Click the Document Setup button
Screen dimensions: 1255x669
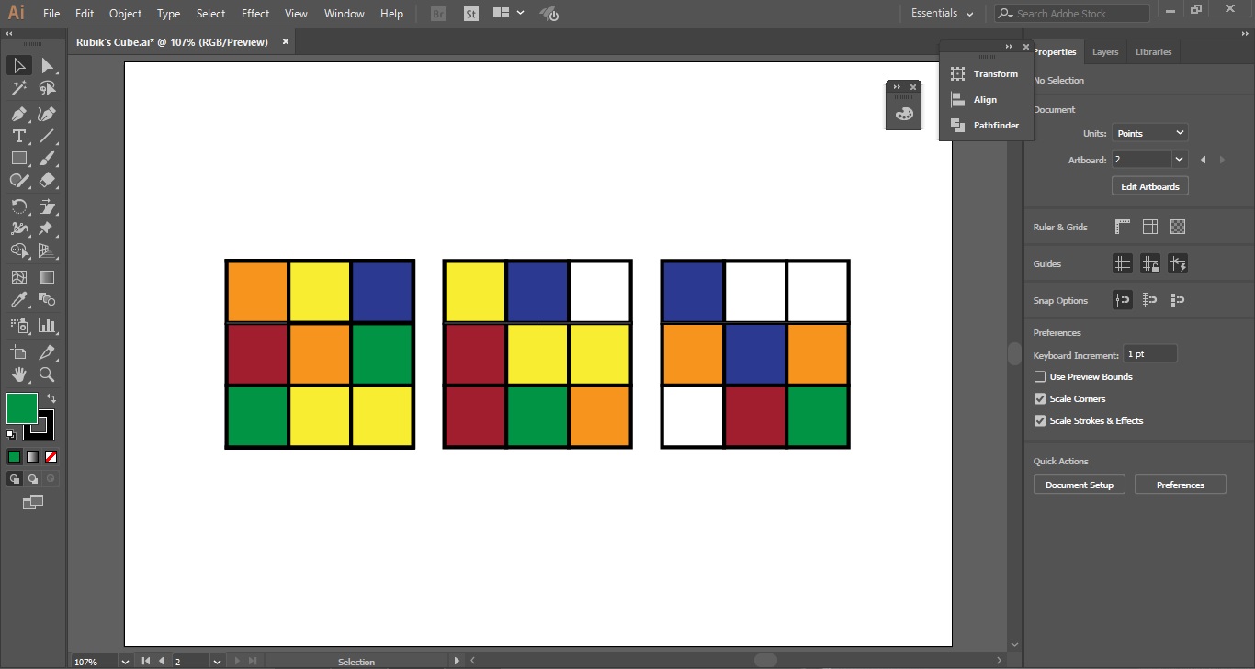pyautogui.click(x=1080, y=485)
